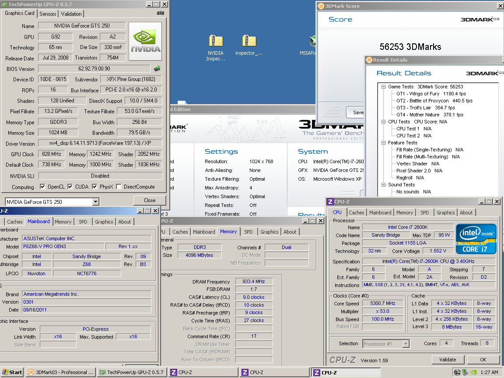Click the Intel Core i7 logo
Screen dimensions: 504x378
(476, 239)
